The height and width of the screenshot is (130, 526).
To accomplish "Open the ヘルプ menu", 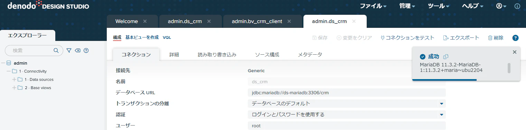I will (x=472, y=6).
